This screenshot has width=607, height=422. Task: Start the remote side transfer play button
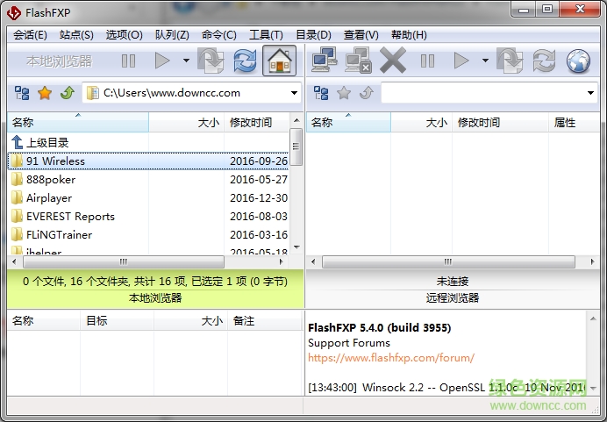[461, 61]
